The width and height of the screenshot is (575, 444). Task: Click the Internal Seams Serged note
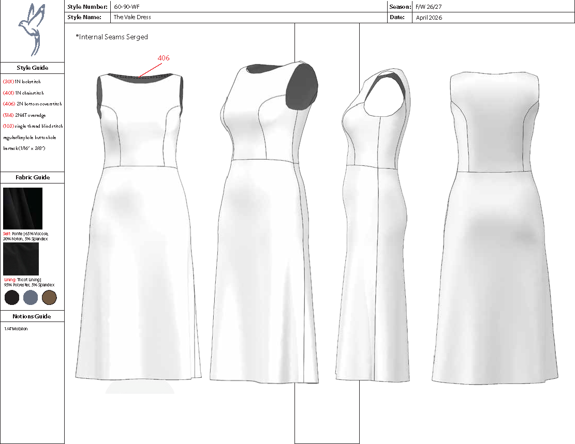point(112,37)
